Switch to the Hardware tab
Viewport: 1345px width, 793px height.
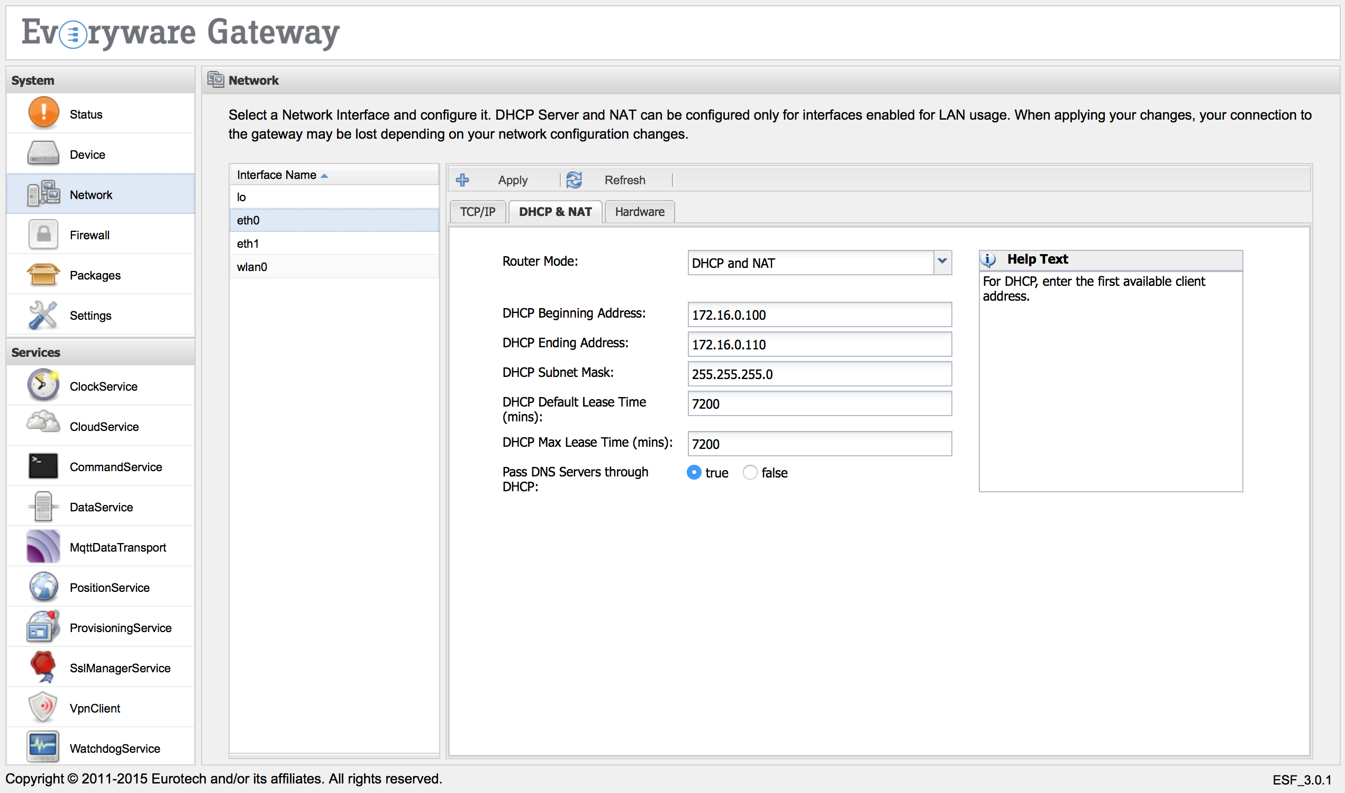click(x=640, y=212)
